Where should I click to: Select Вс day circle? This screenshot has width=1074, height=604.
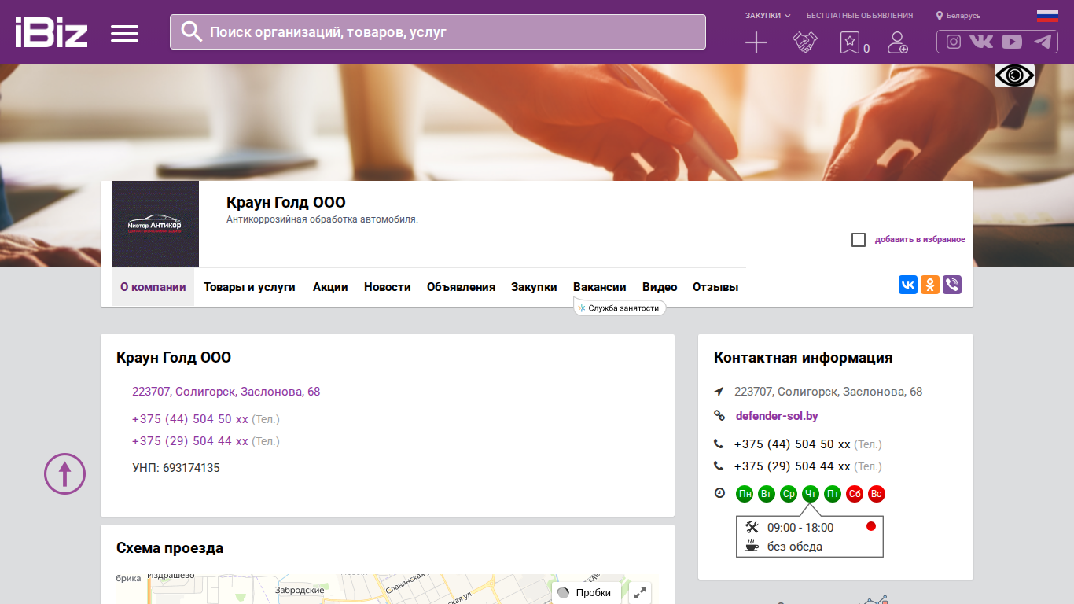[877, 494]
